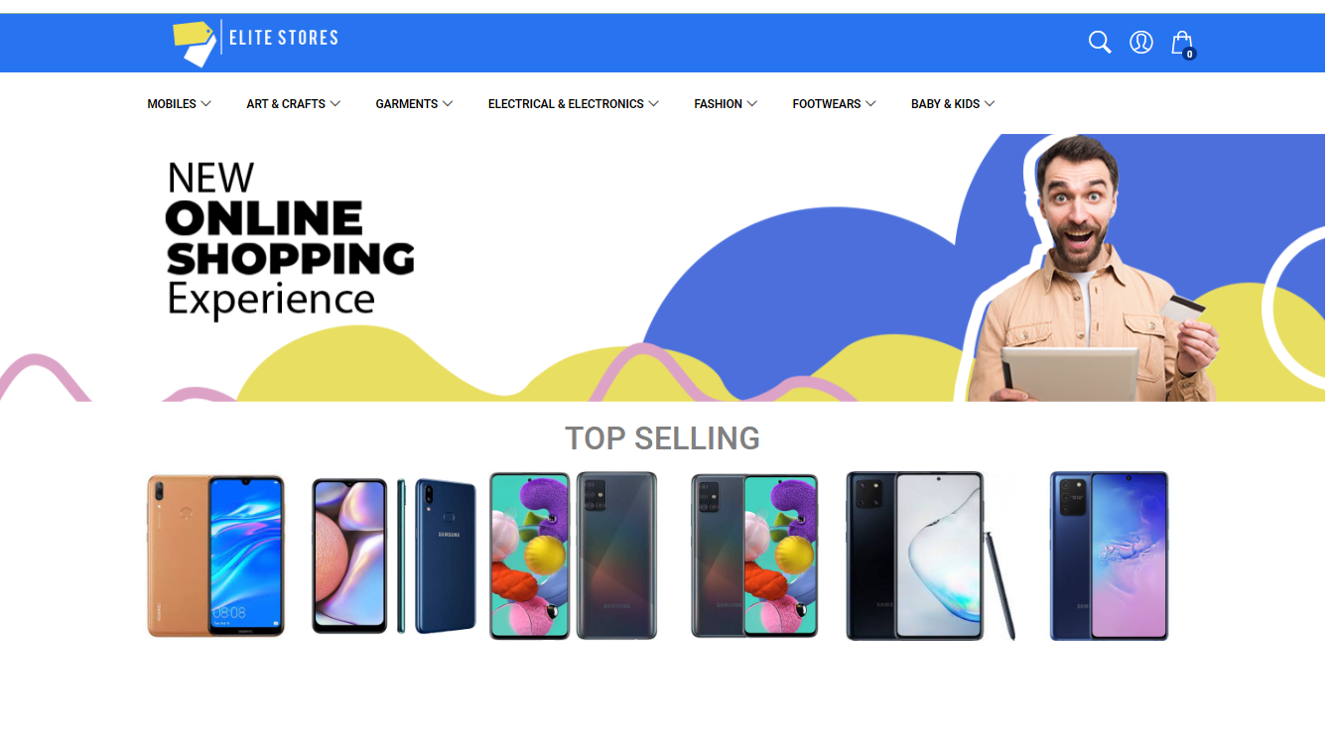This screenshot has width=1332, height=744.
Task: Click the Top Selling heading
Action: [662, 437]
